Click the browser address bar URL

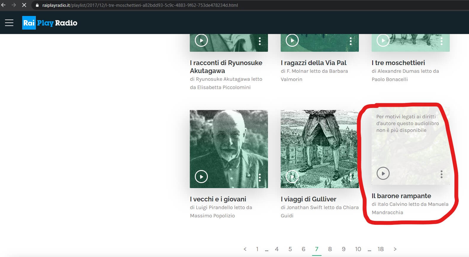(140, 5)
